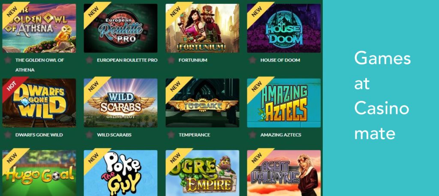This screenshot has height=196, width=439.
Task: Select the House of Doom thumbnail
Action: pyautogui.click(x=284, y=28)
